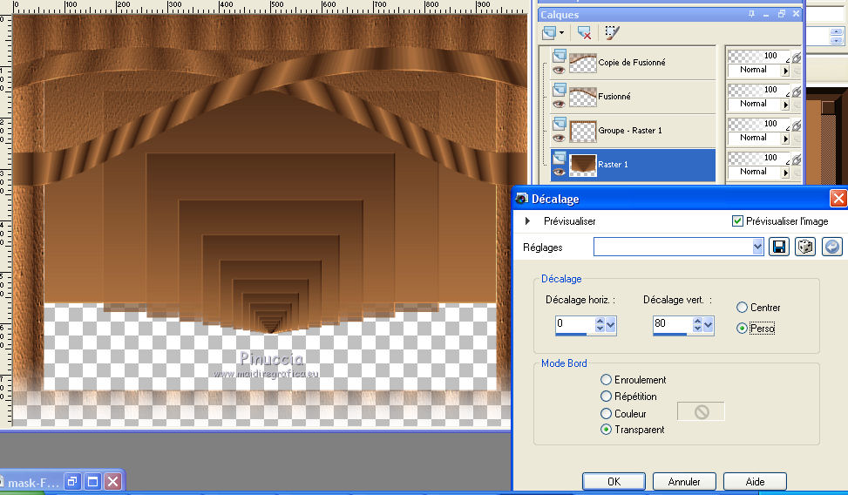Open blend mode menu for Copie de Fusionné
The height and width of the screenshot is (495, 848).
(x=786, y=71)
